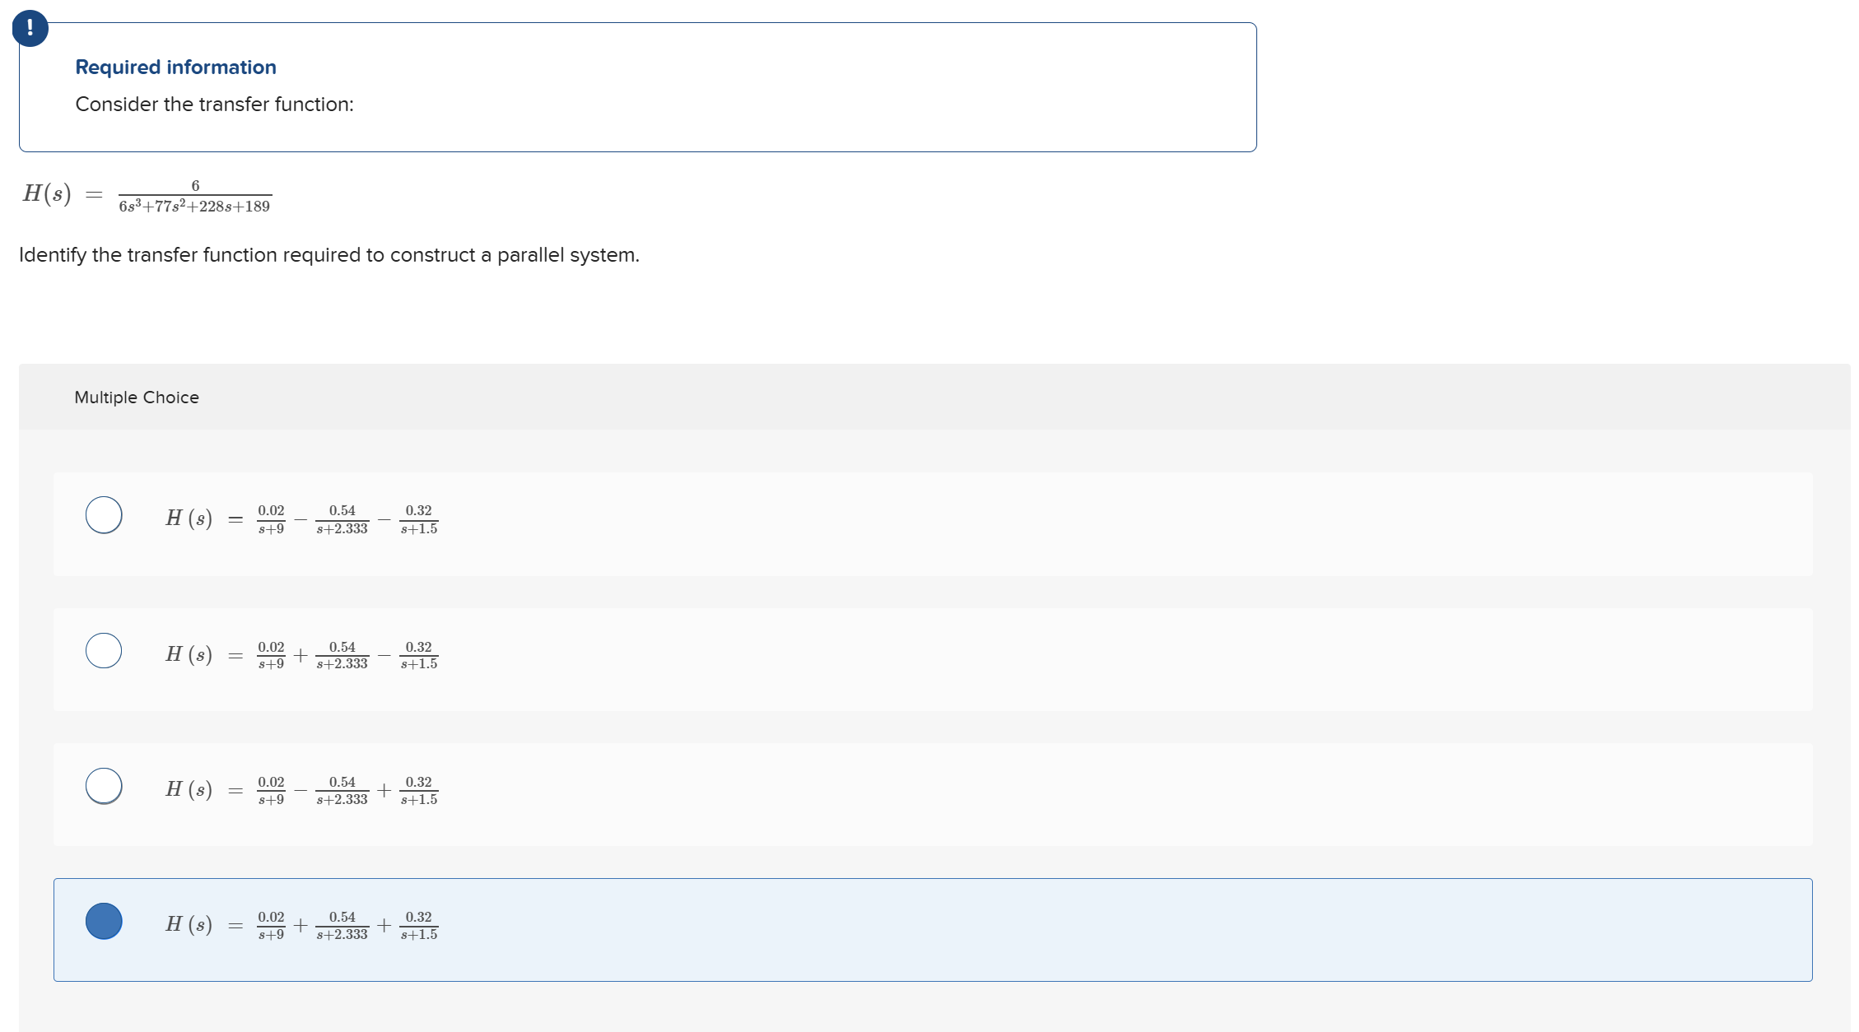
Task: Select radio button for plus-then-minus answer
Action: click(x=104, y=650)
